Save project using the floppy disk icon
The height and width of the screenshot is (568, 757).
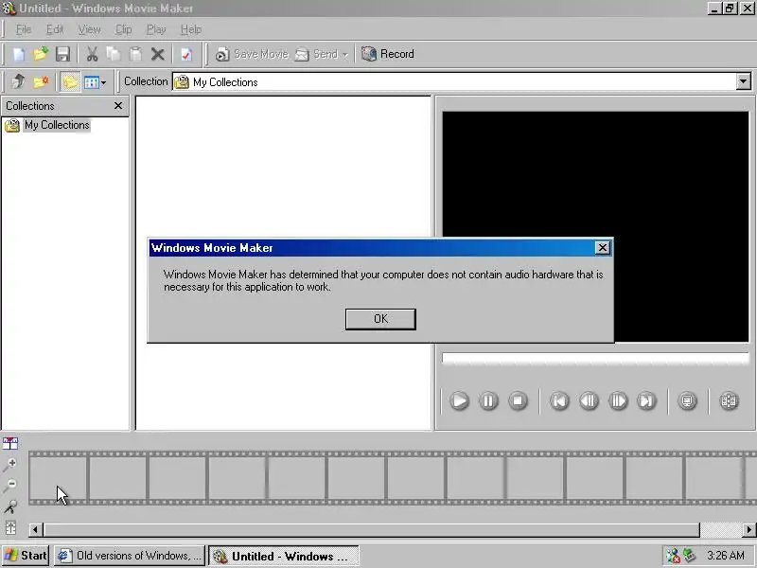(62, 54)
